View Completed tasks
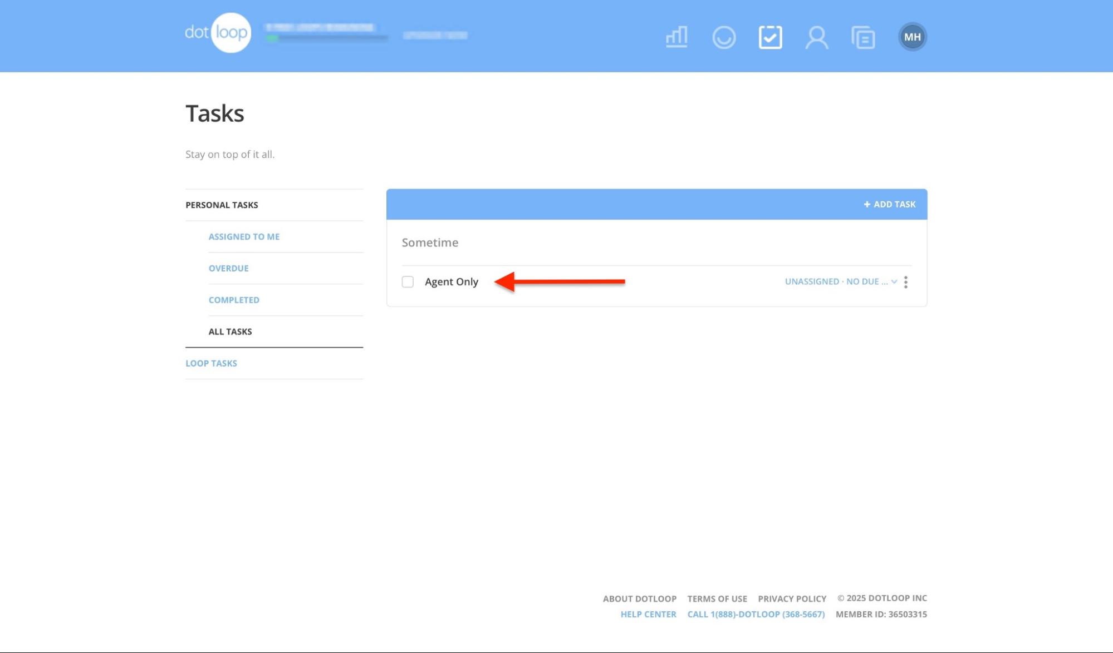This screenshot has height=653, width=1113. tap(234, 300)
